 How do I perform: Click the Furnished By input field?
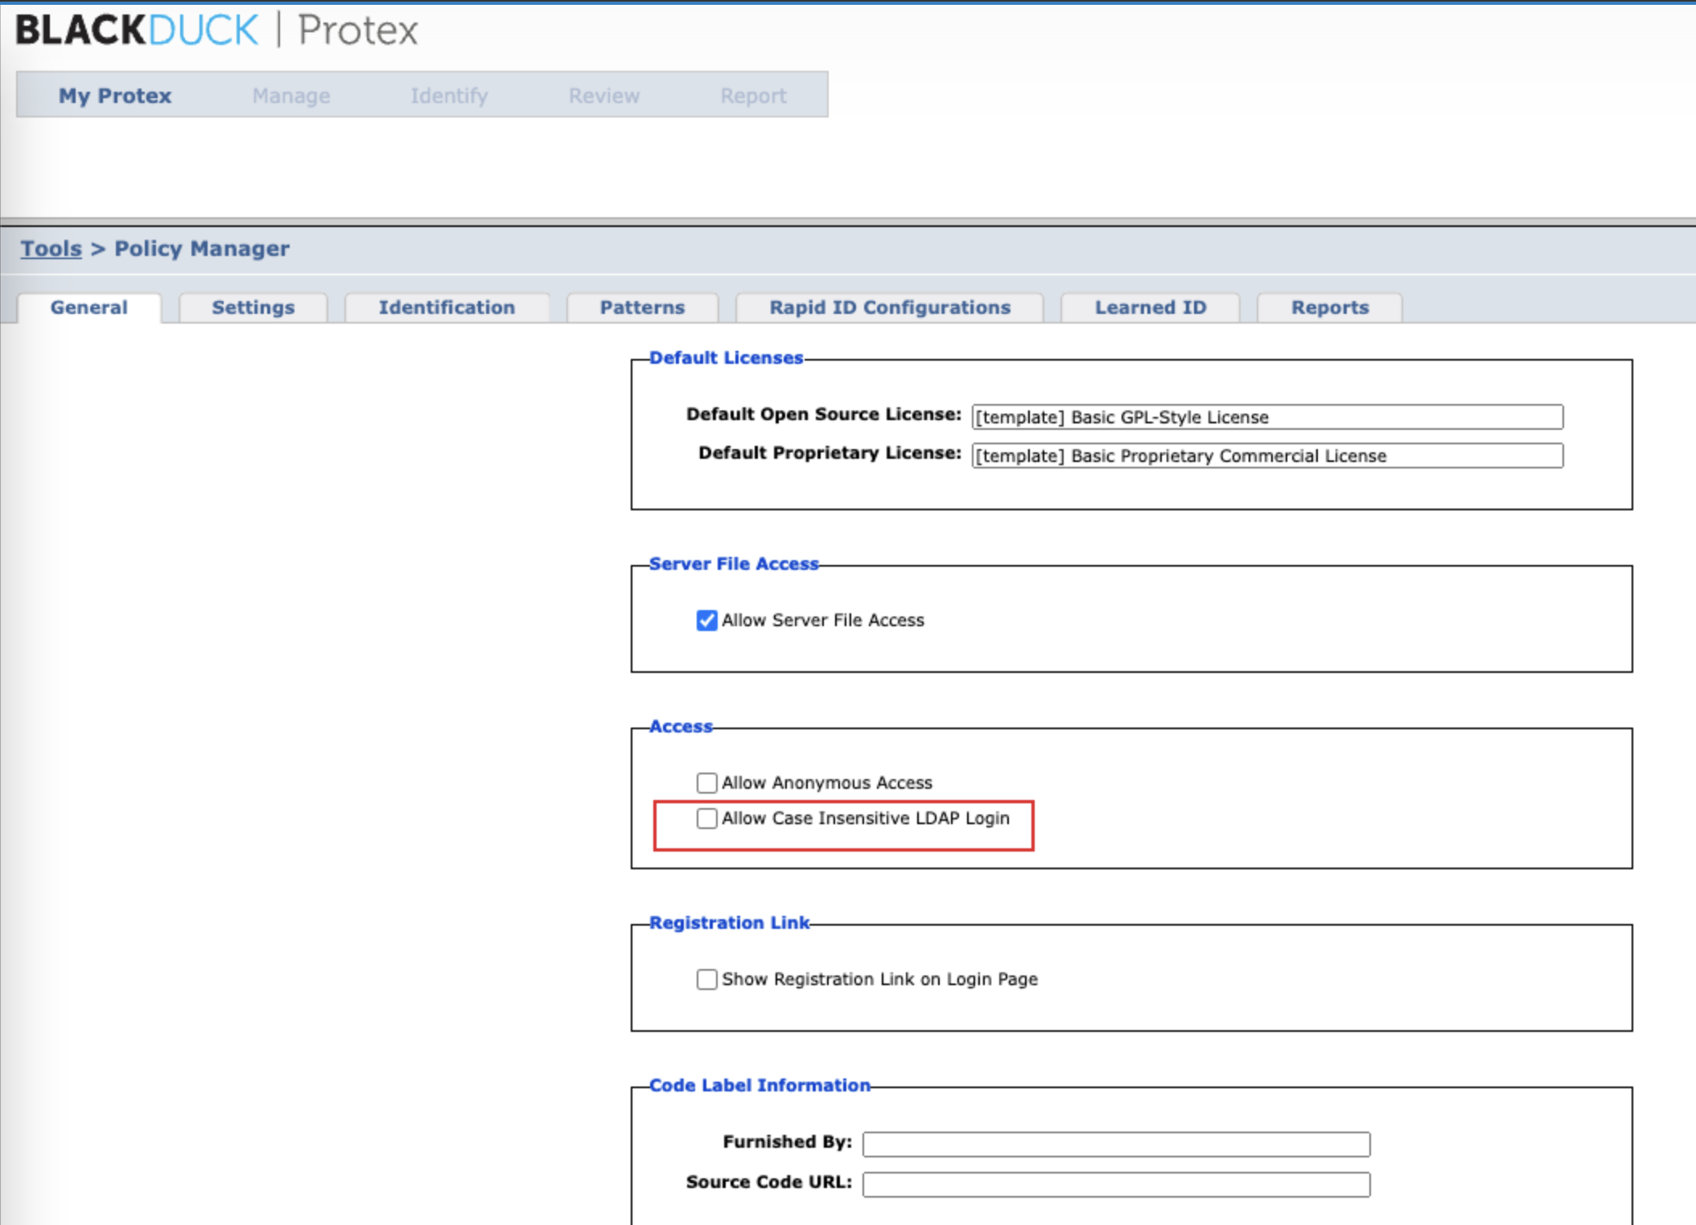tap(1115, 1144)
